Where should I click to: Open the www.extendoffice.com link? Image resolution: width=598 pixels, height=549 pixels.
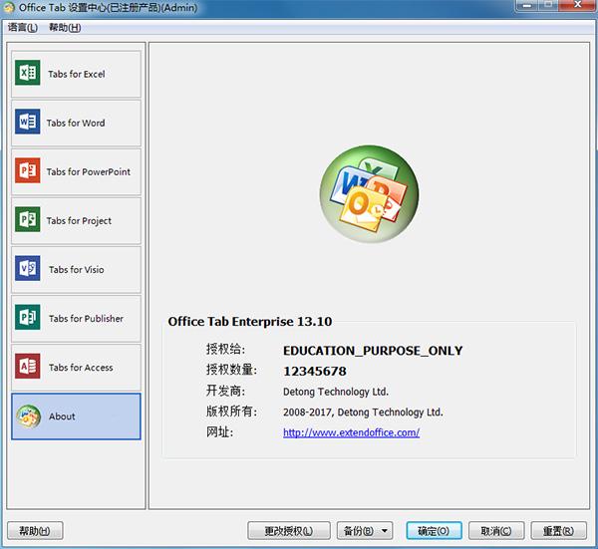pyautogui.click(x=351, y=432)
